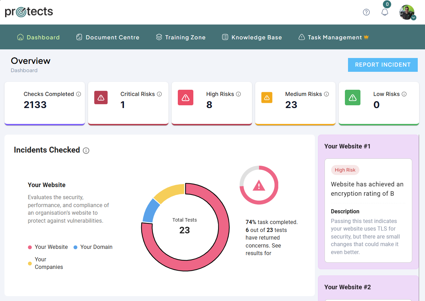
Task: Toggle Your Domain legend series
Action: tap(93, 247)
